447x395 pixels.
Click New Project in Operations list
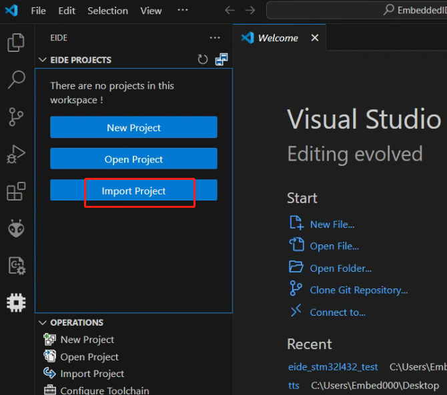[87, 340]
